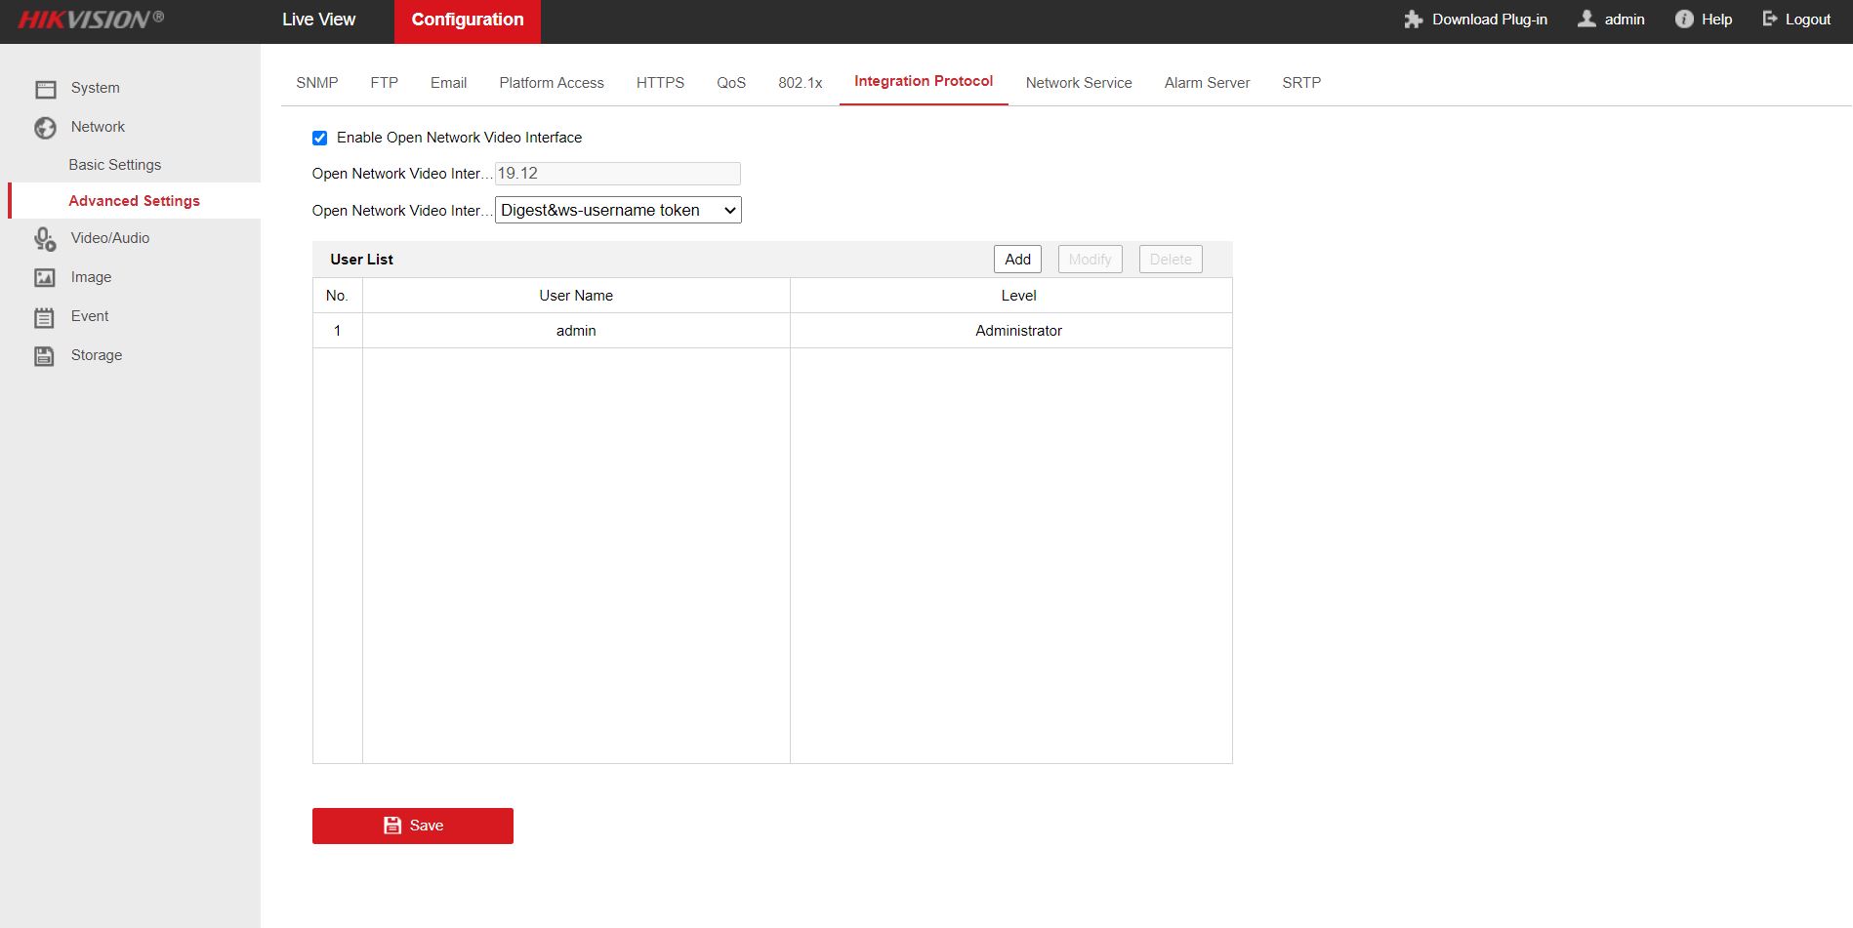1853x928 pixels.
Task: Click the Logout exit icon
Action: point(1769,20)
